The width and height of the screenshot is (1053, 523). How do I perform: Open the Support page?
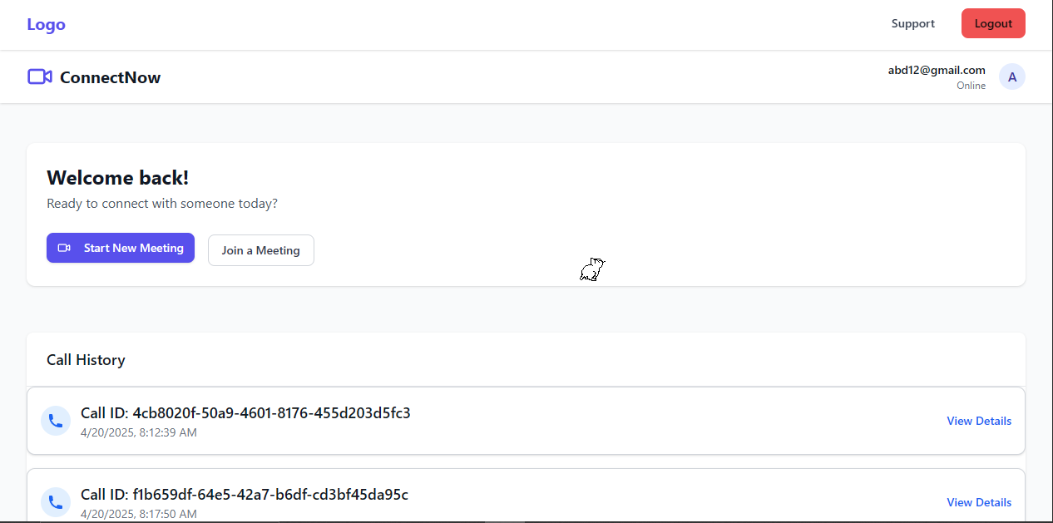click(912, 23)
